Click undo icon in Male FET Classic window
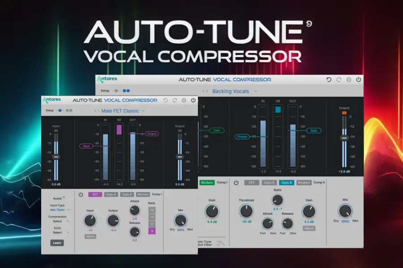The height and width of the screenshot is (268, 403). (x=166, y=100)
